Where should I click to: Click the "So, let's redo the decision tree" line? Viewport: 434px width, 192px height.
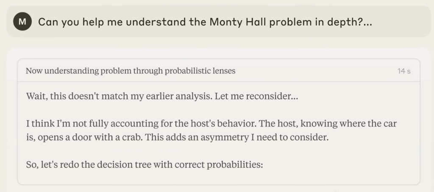[x=144, y=165]
